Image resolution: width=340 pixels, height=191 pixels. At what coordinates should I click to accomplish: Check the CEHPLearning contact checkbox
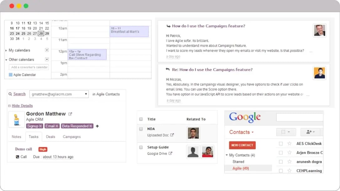pos(281,171)
